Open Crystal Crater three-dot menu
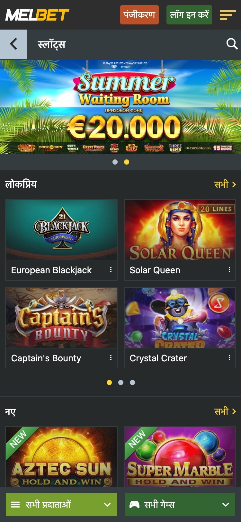 coord(229,357)
